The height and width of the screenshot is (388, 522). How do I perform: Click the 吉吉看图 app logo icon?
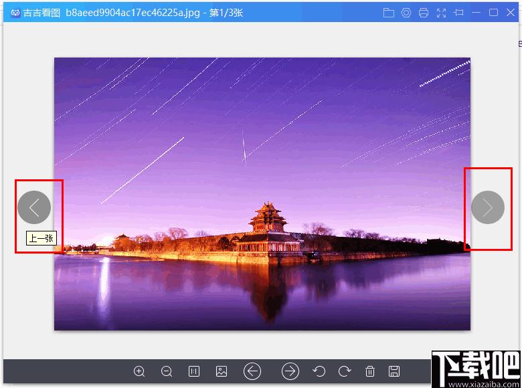15,13
